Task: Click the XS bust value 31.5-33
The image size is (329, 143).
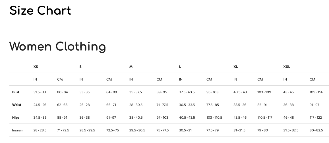Action: click(40, 92)
